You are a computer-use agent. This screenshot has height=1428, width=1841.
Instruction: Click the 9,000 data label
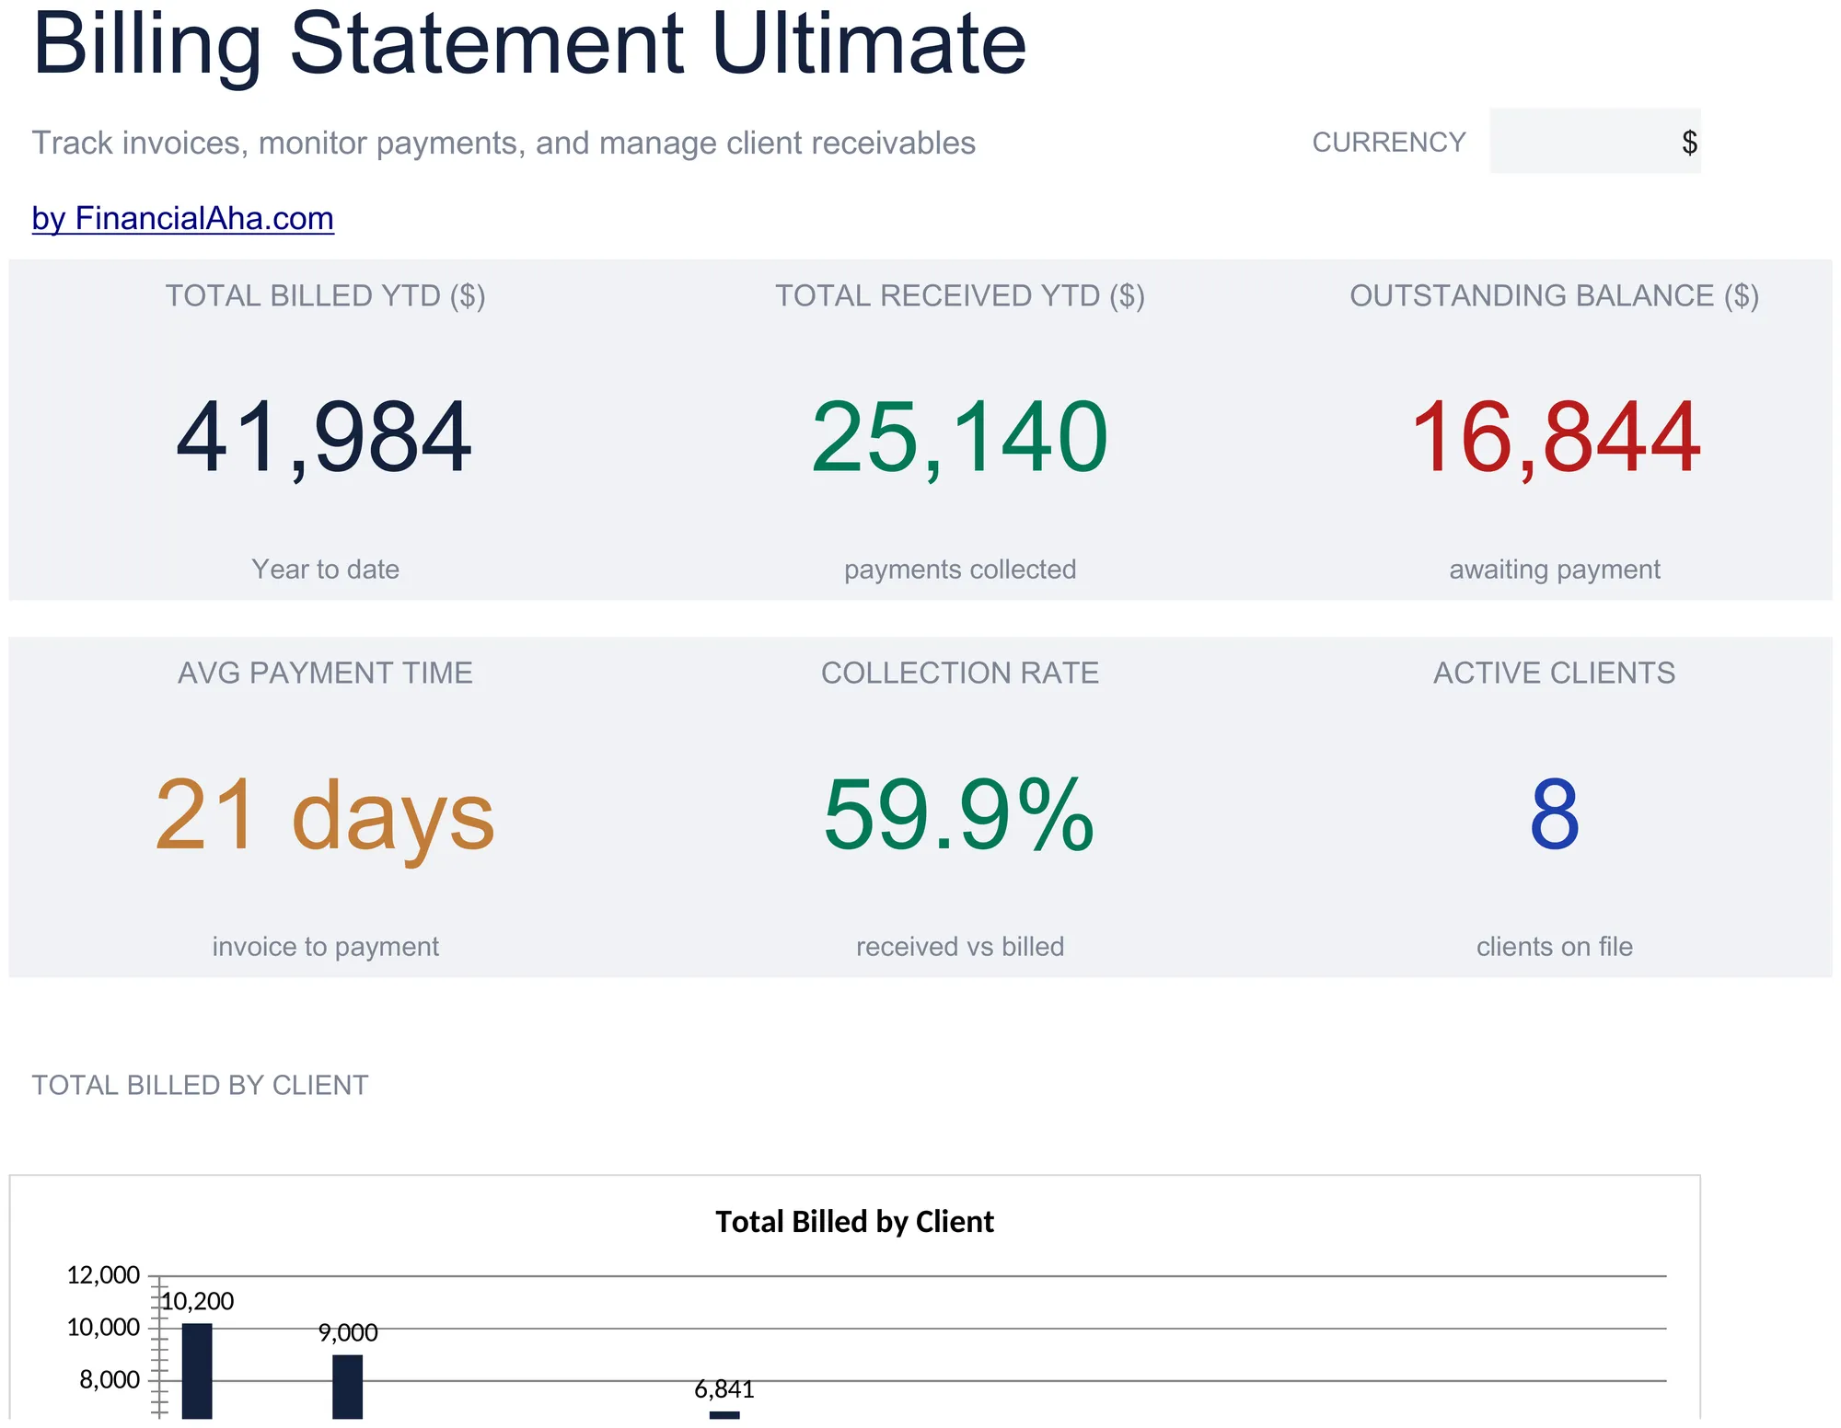[348, 1333]
